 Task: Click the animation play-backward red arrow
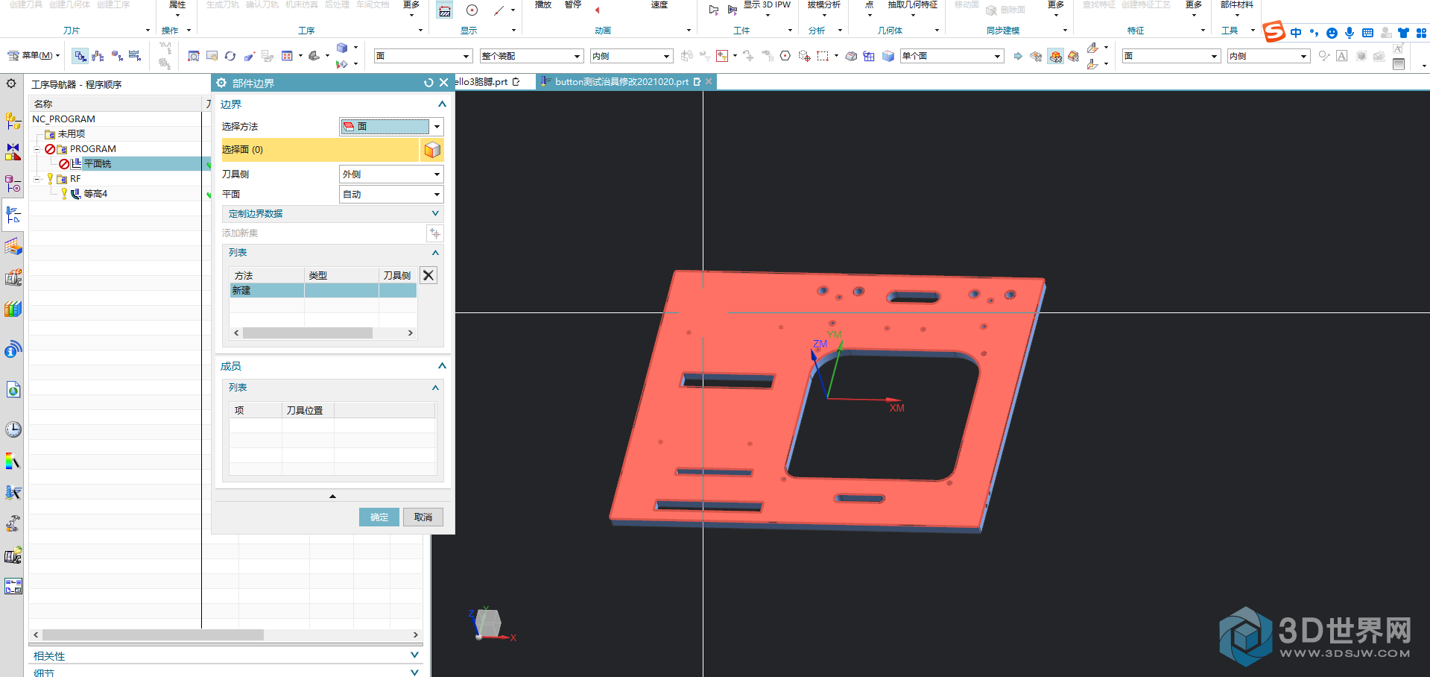pyautogui.click(x=598, y=10)
